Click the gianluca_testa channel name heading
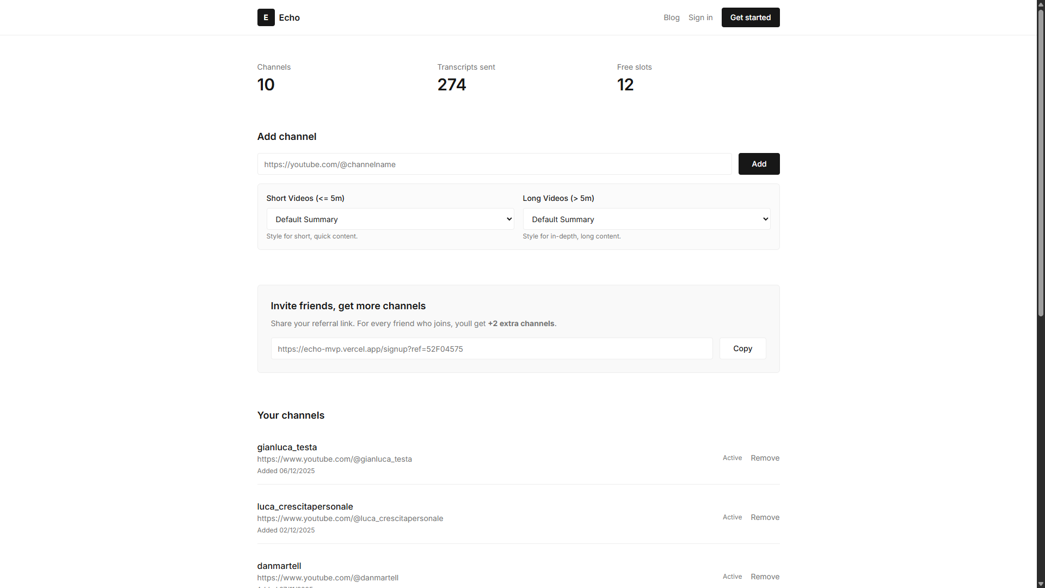This screenshot has height=588, width=1045. point(287,447)
